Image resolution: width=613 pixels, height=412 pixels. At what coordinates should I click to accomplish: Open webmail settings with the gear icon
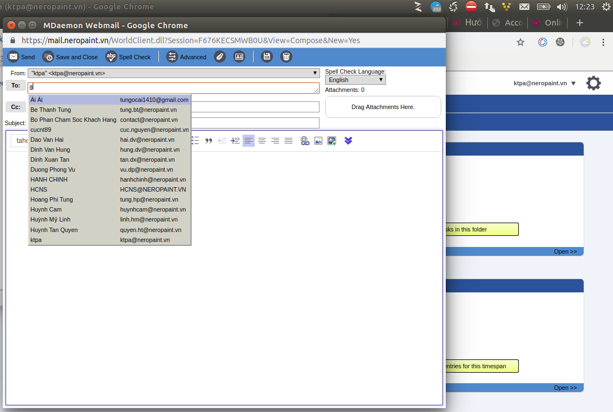click(x=593, y=83)
